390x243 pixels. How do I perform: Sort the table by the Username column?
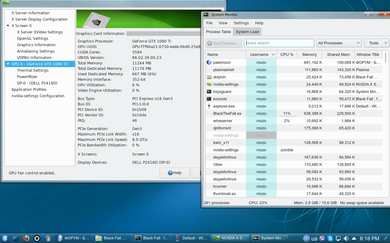pos(261,55)
